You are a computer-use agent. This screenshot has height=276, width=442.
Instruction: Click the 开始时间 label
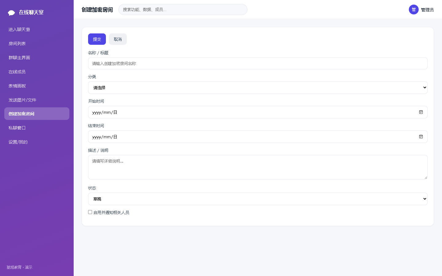(96, 101)
